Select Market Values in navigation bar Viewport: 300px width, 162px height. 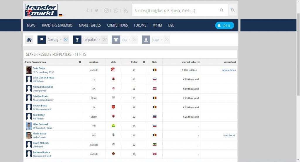click(90, 25)
